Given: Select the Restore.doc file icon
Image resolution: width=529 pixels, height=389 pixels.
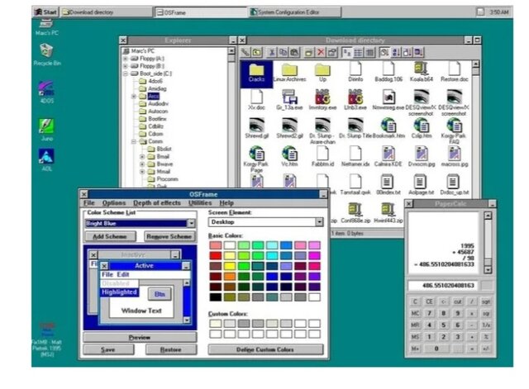Looking at the screenshot, I should [454, 72].
